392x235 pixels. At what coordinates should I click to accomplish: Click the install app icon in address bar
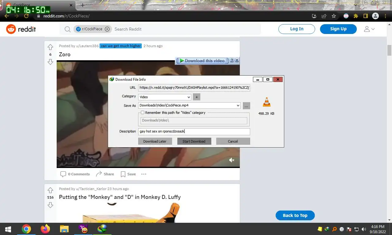pyautogui.click(x=314, y=16)
